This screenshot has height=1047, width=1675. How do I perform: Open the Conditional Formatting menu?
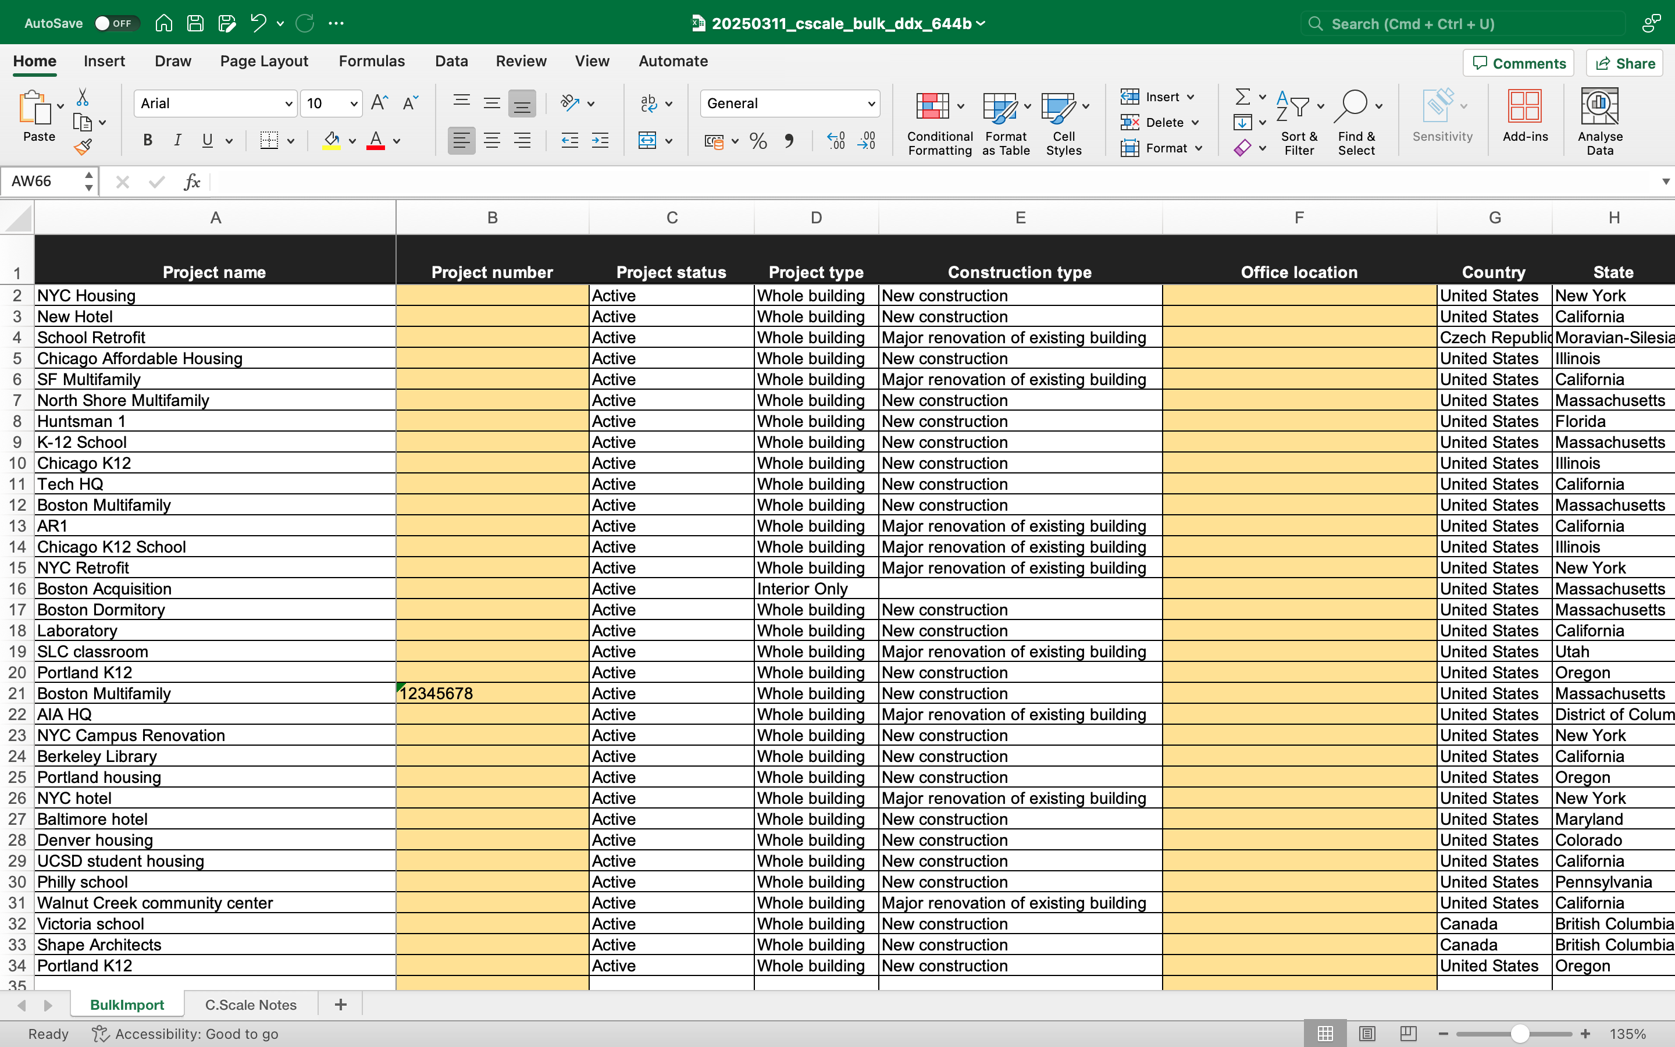pos(939,123)
